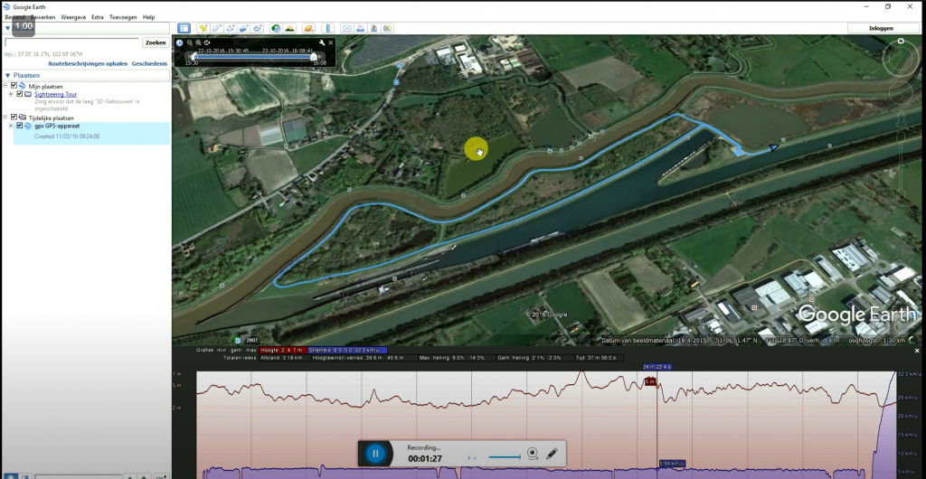Click the Print toolbar icon
The image size is (926, 479).
tap(360, 28)
